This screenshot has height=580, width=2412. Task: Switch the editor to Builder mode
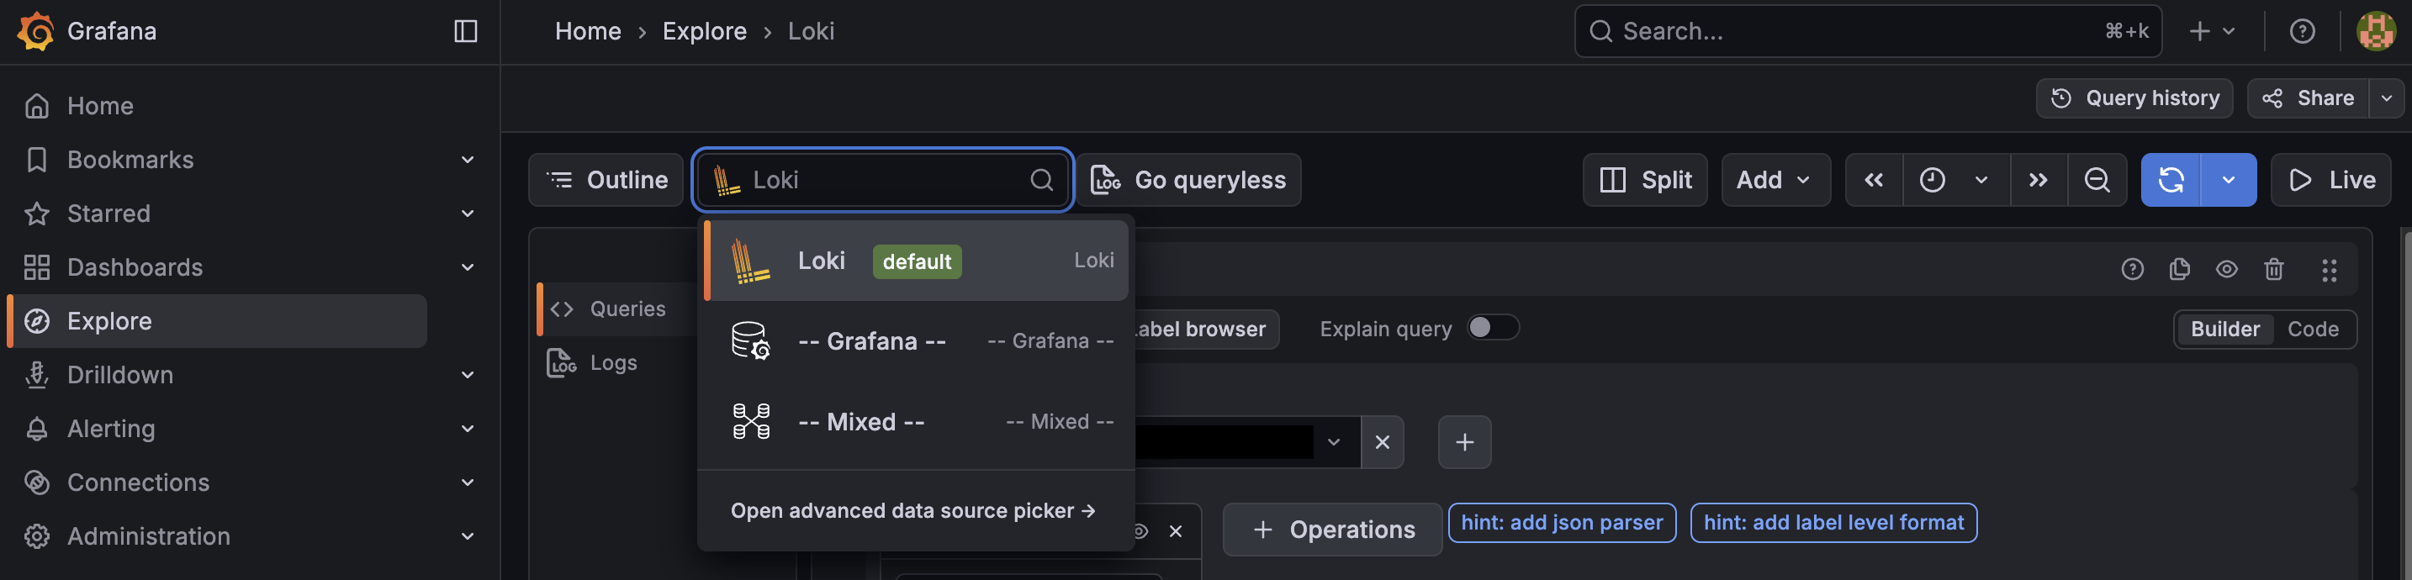pyautogui.click(x=2224, y=329)
